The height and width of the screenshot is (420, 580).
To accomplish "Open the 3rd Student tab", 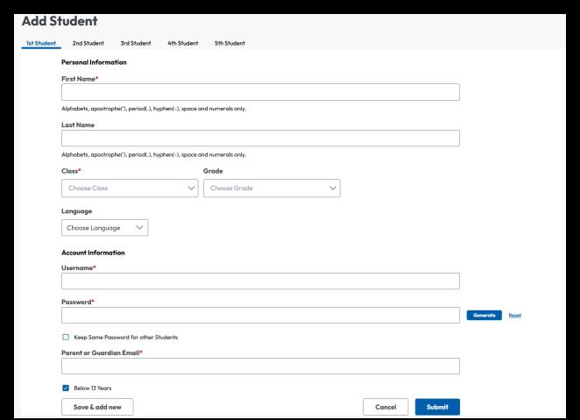I will (x=136, y=43).
